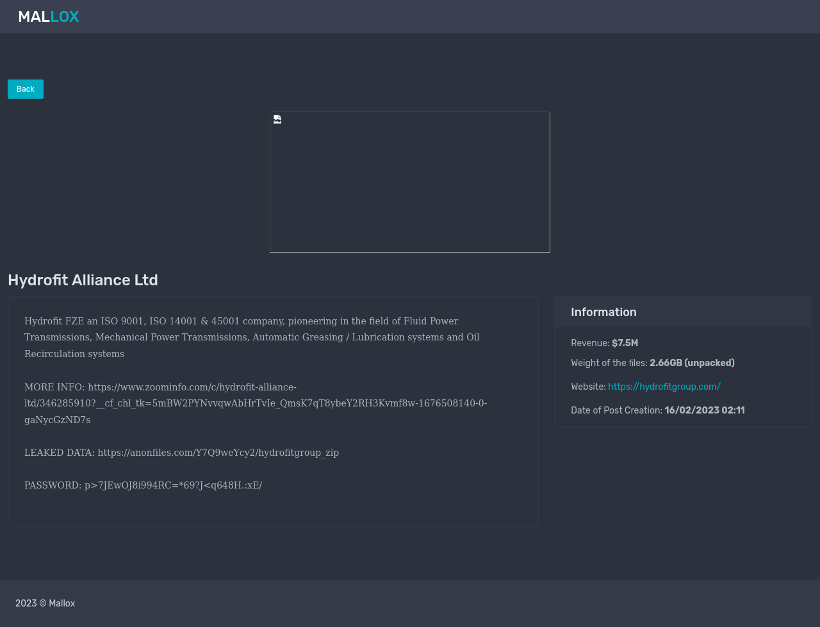Select the post creation date 16/02/2023 02:11
Screen dimensions: 820x627
(x=705, y=410)
